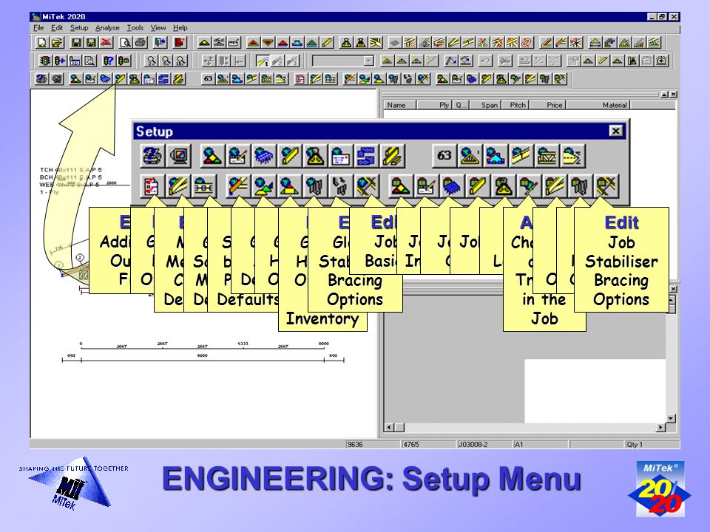Click the Name column header
The height and width of the screenshot is (532, 710).
(x=400, y=105)
